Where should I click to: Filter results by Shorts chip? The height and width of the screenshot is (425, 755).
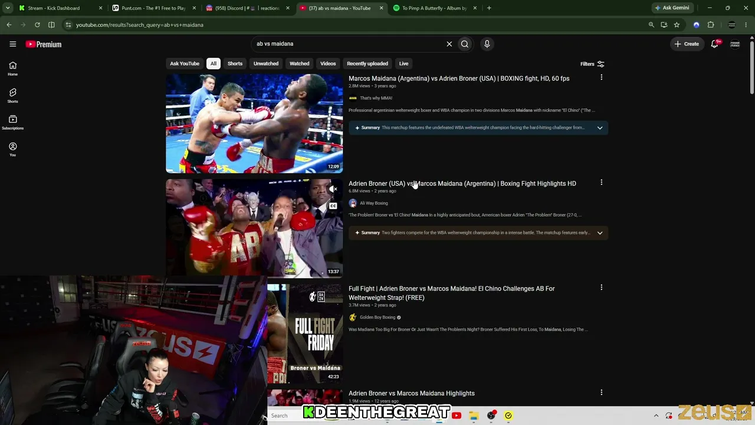pos(235,64)
